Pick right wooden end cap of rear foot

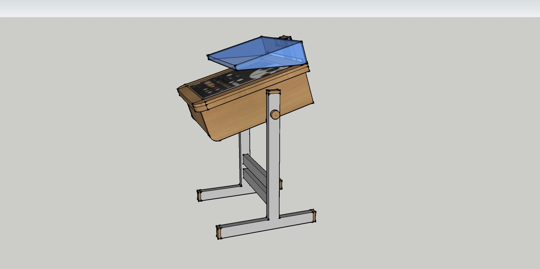[x=281, y=184]
